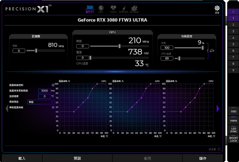Click the 738 mV voltage readout

[x=138, y=52]
